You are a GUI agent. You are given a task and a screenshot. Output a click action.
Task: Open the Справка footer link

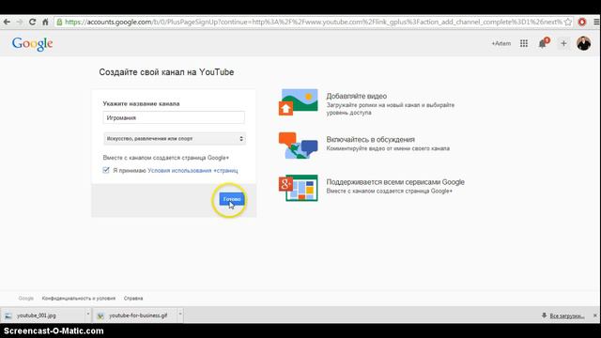pos(133,299)
